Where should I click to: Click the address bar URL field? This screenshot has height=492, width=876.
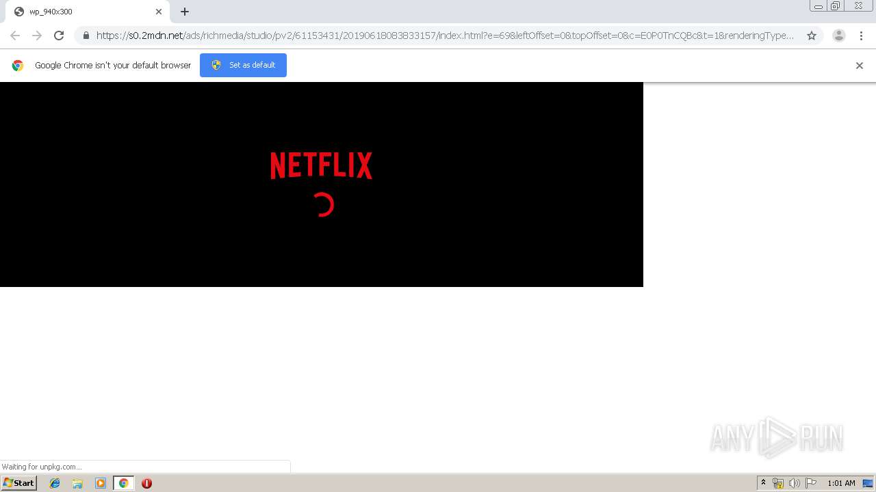445,36
